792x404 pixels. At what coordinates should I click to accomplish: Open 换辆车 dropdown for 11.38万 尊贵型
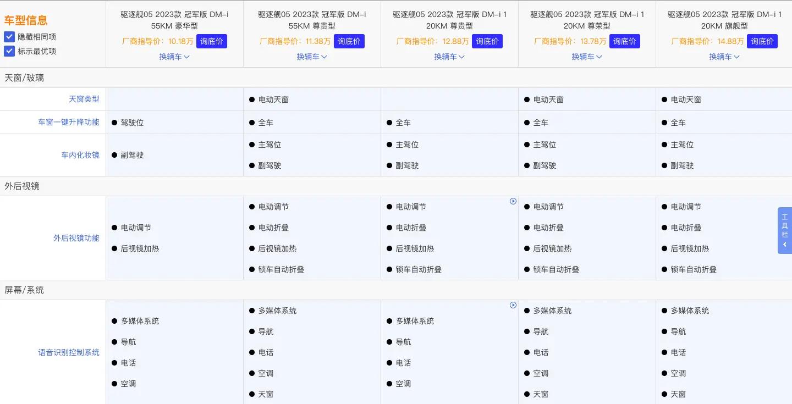[x=312, y=57]
